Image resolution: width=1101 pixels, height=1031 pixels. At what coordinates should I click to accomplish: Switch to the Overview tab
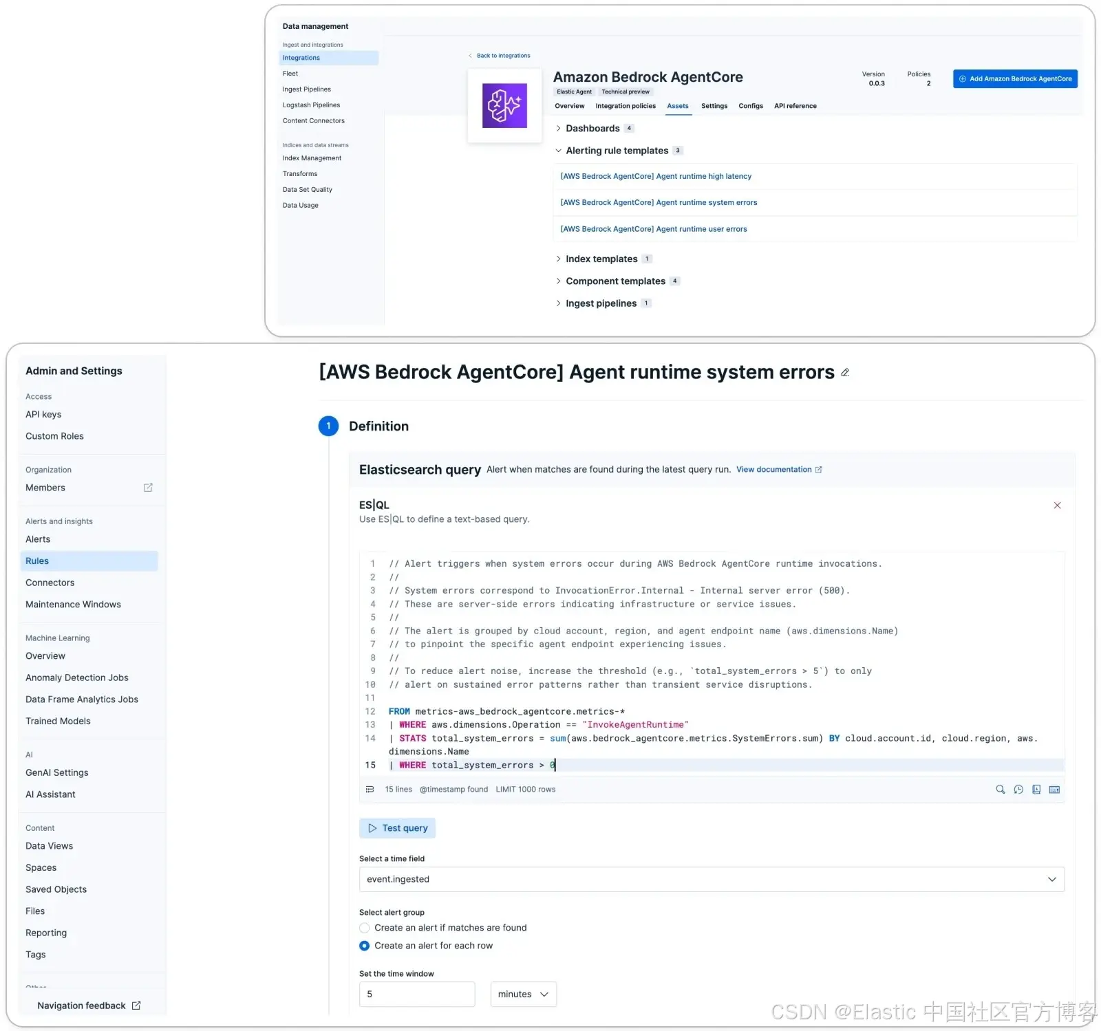pyautogui.click(x=570, y=106)
